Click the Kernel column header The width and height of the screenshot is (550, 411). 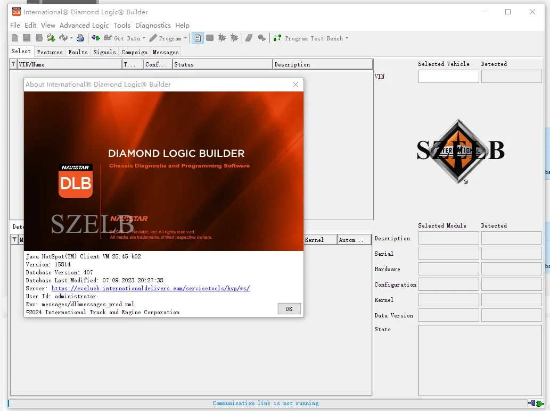[x=320, y=240]
